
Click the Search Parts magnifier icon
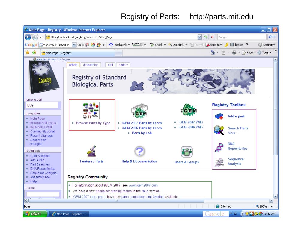click(219, 130)
